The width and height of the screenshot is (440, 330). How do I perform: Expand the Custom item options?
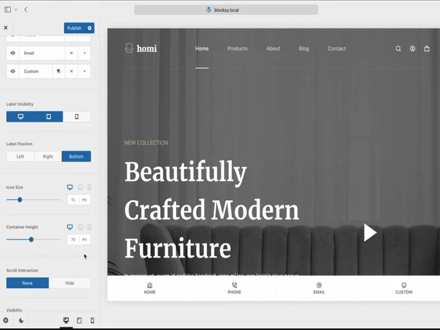[84, 71]
